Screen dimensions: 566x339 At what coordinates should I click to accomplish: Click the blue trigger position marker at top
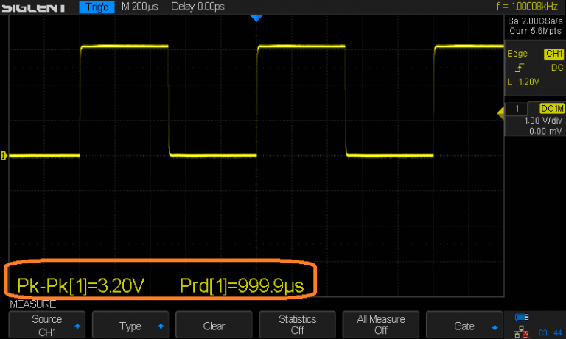[256, 18]
